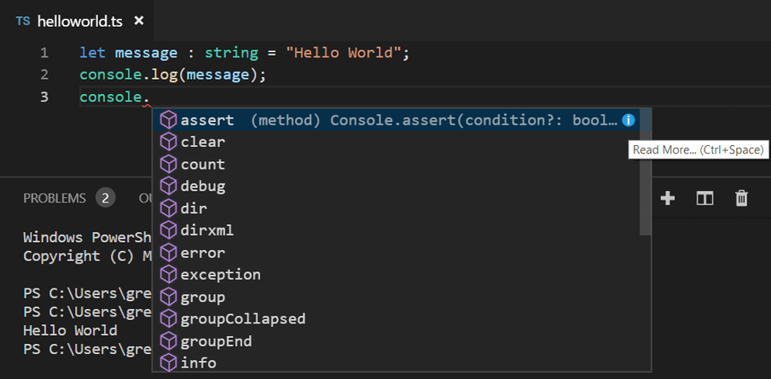The height and width of the screenshot is (379, 771).
Task: Choose the assert completion suggestion
Action: click(x=207, y=120)
